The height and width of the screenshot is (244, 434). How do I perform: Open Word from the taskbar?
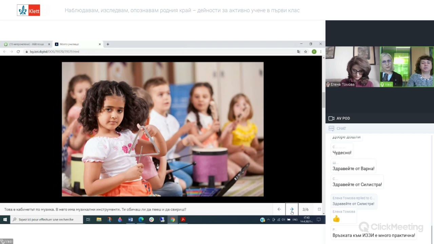(x=131, y=220)
